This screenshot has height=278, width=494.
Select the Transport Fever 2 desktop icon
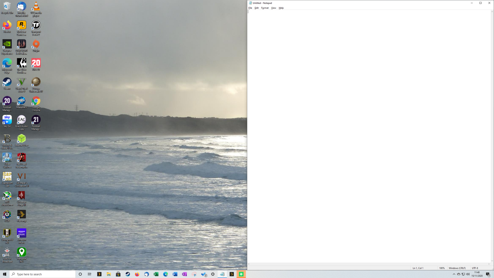click(x=36, y=28)
